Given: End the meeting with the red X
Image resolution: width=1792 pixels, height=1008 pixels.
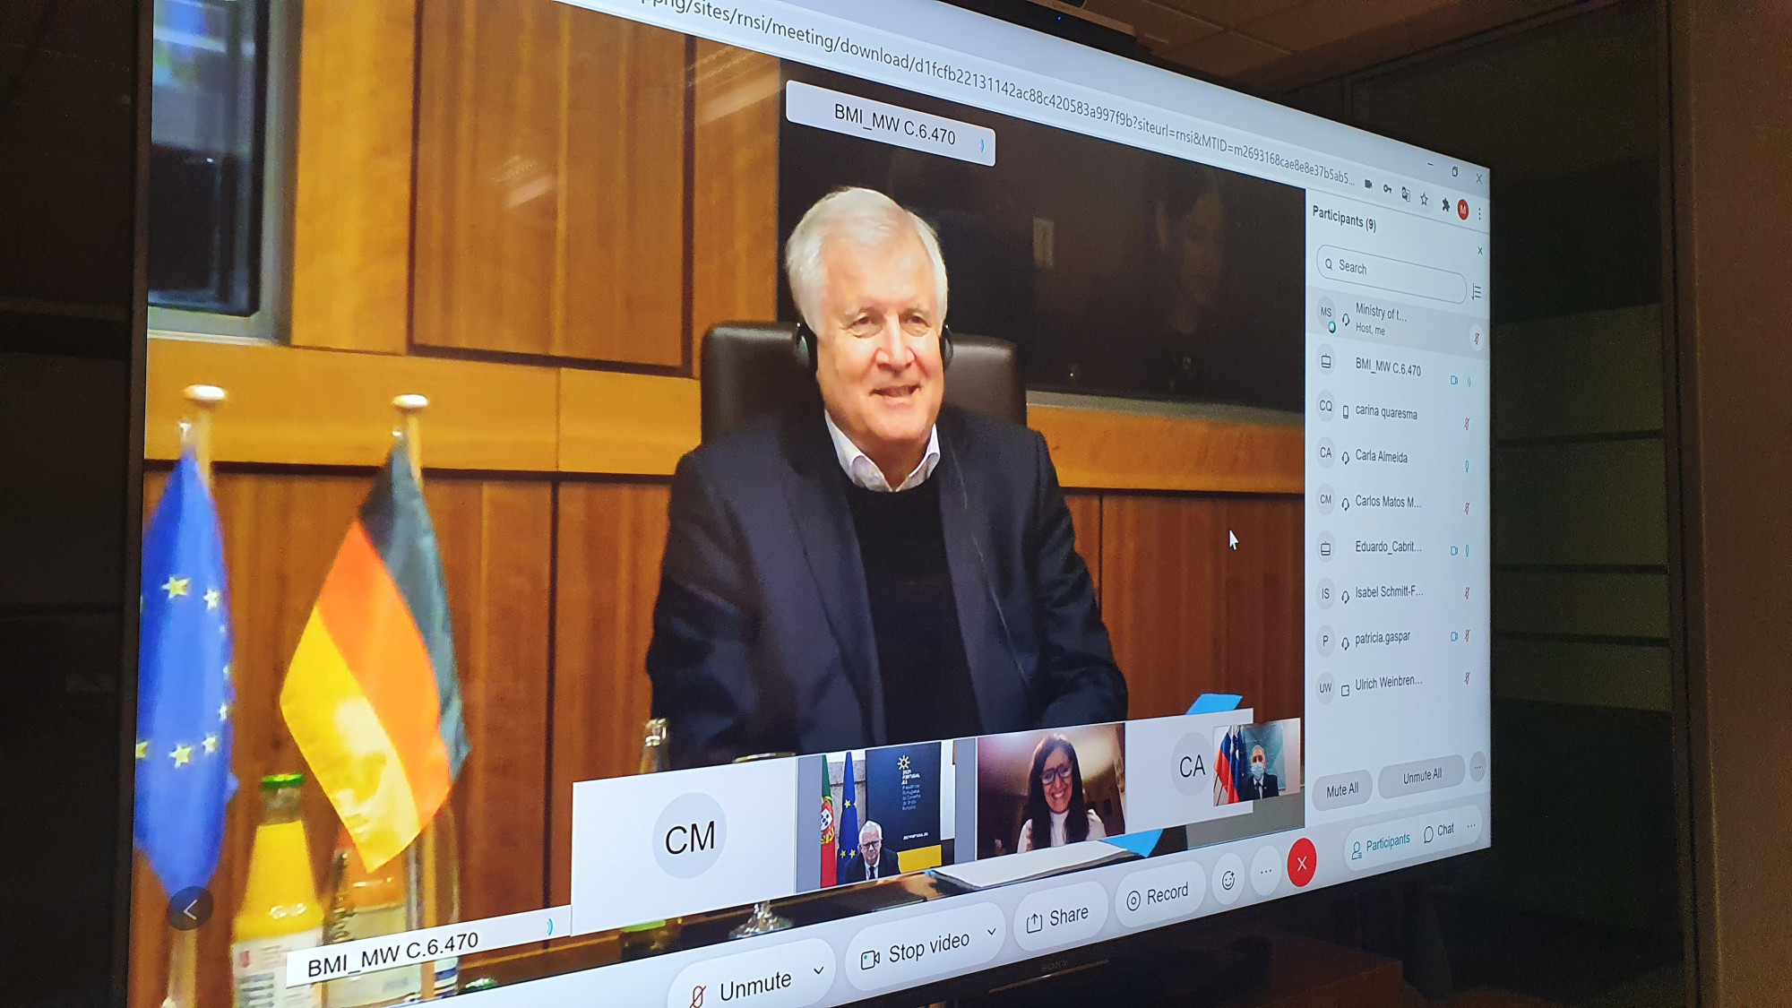Looking at the screenshot, I should coord(1302,863).
